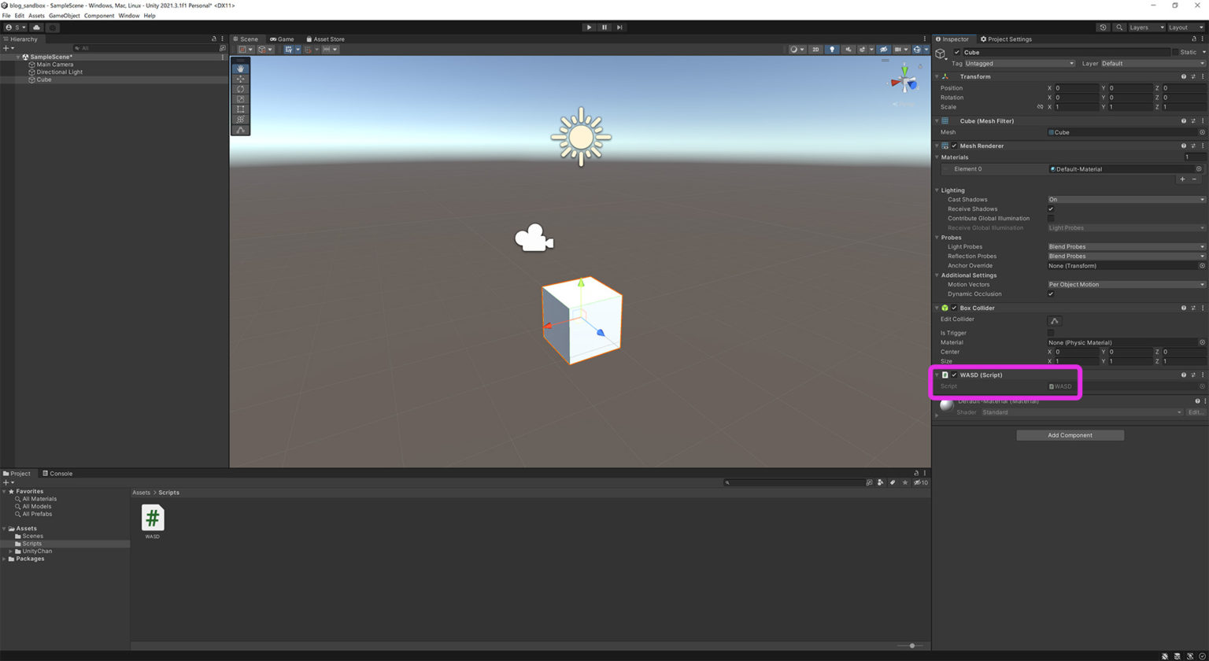Toggle the scene lighting bulb icon

[832, 49]
